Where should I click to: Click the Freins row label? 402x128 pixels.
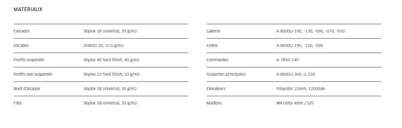(212, 46)
